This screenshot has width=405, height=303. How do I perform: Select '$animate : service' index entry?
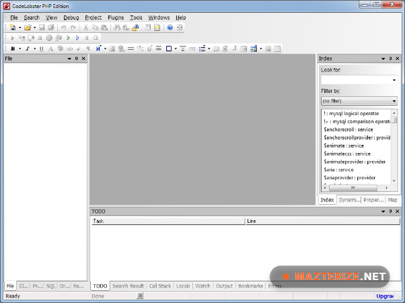pyautogui.click(x=344, y=146)
